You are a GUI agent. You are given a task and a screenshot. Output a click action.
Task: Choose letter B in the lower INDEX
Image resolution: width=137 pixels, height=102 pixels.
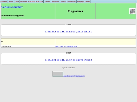point(53,60)
